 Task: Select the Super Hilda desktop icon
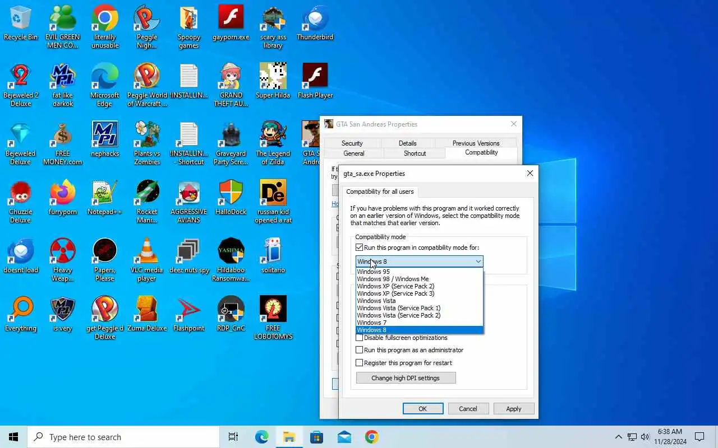pos(273,81)
